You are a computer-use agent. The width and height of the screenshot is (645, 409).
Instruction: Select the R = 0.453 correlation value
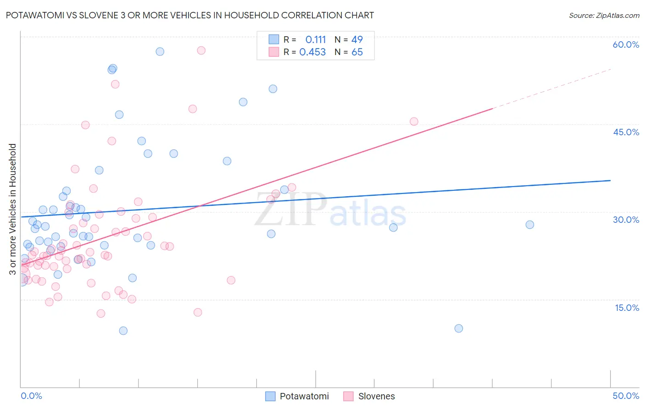[x=312, y=52]
